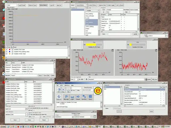Click directory browse button in Logger window

click(x=27, y=114)
